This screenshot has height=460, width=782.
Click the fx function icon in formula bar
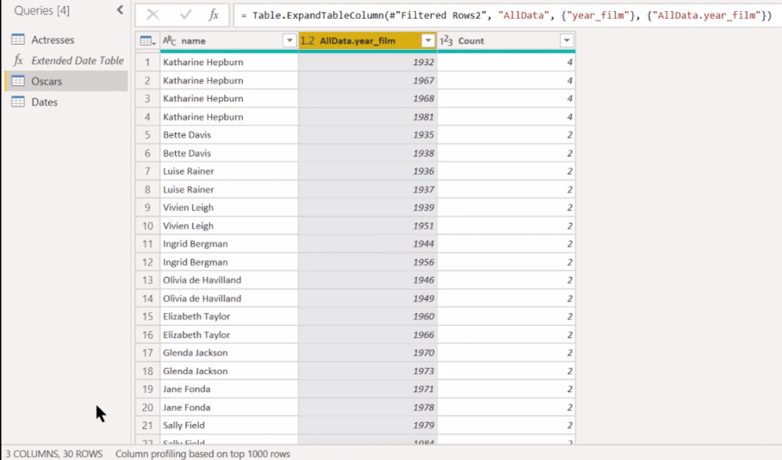pyautogui.click(x=214, y=15)
